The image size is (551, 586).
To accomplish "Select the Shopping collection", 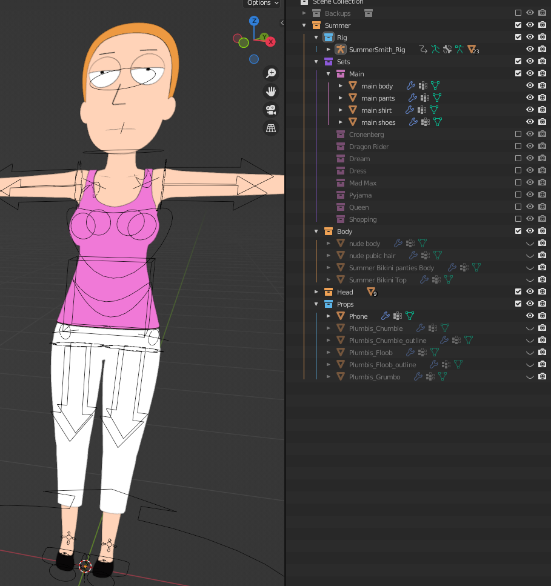I will [x=362, y=220].
